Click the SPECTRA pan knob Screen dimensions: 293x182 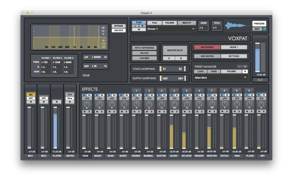211,104
